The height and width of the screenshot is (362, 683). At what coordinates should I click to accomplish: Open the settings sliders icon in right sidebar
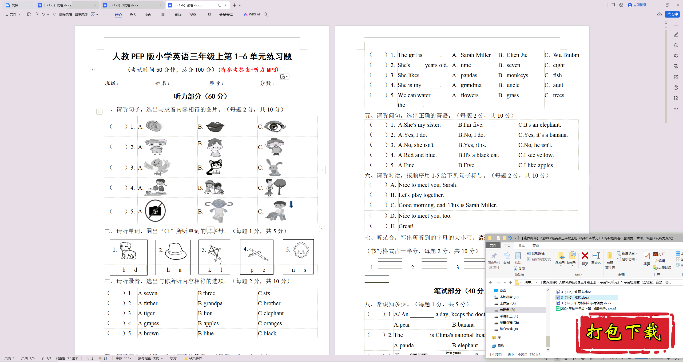pyautogui.click(x=676, y=56)
